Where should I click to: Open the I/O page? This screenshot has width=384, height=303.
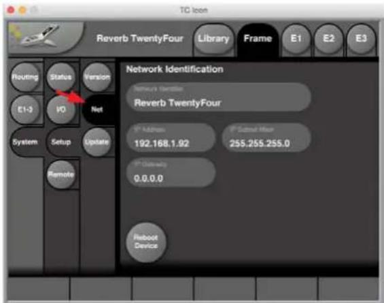[60, 110]
